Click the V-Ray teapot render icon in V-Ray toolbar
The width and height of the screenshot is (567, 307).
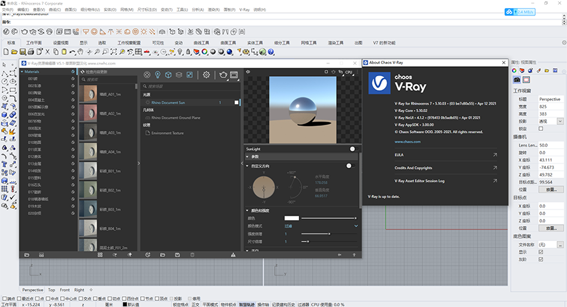pyautogui.click(x=24, y=32)
